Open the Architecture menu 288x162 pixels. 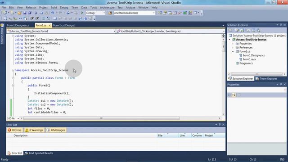(107, 8)
